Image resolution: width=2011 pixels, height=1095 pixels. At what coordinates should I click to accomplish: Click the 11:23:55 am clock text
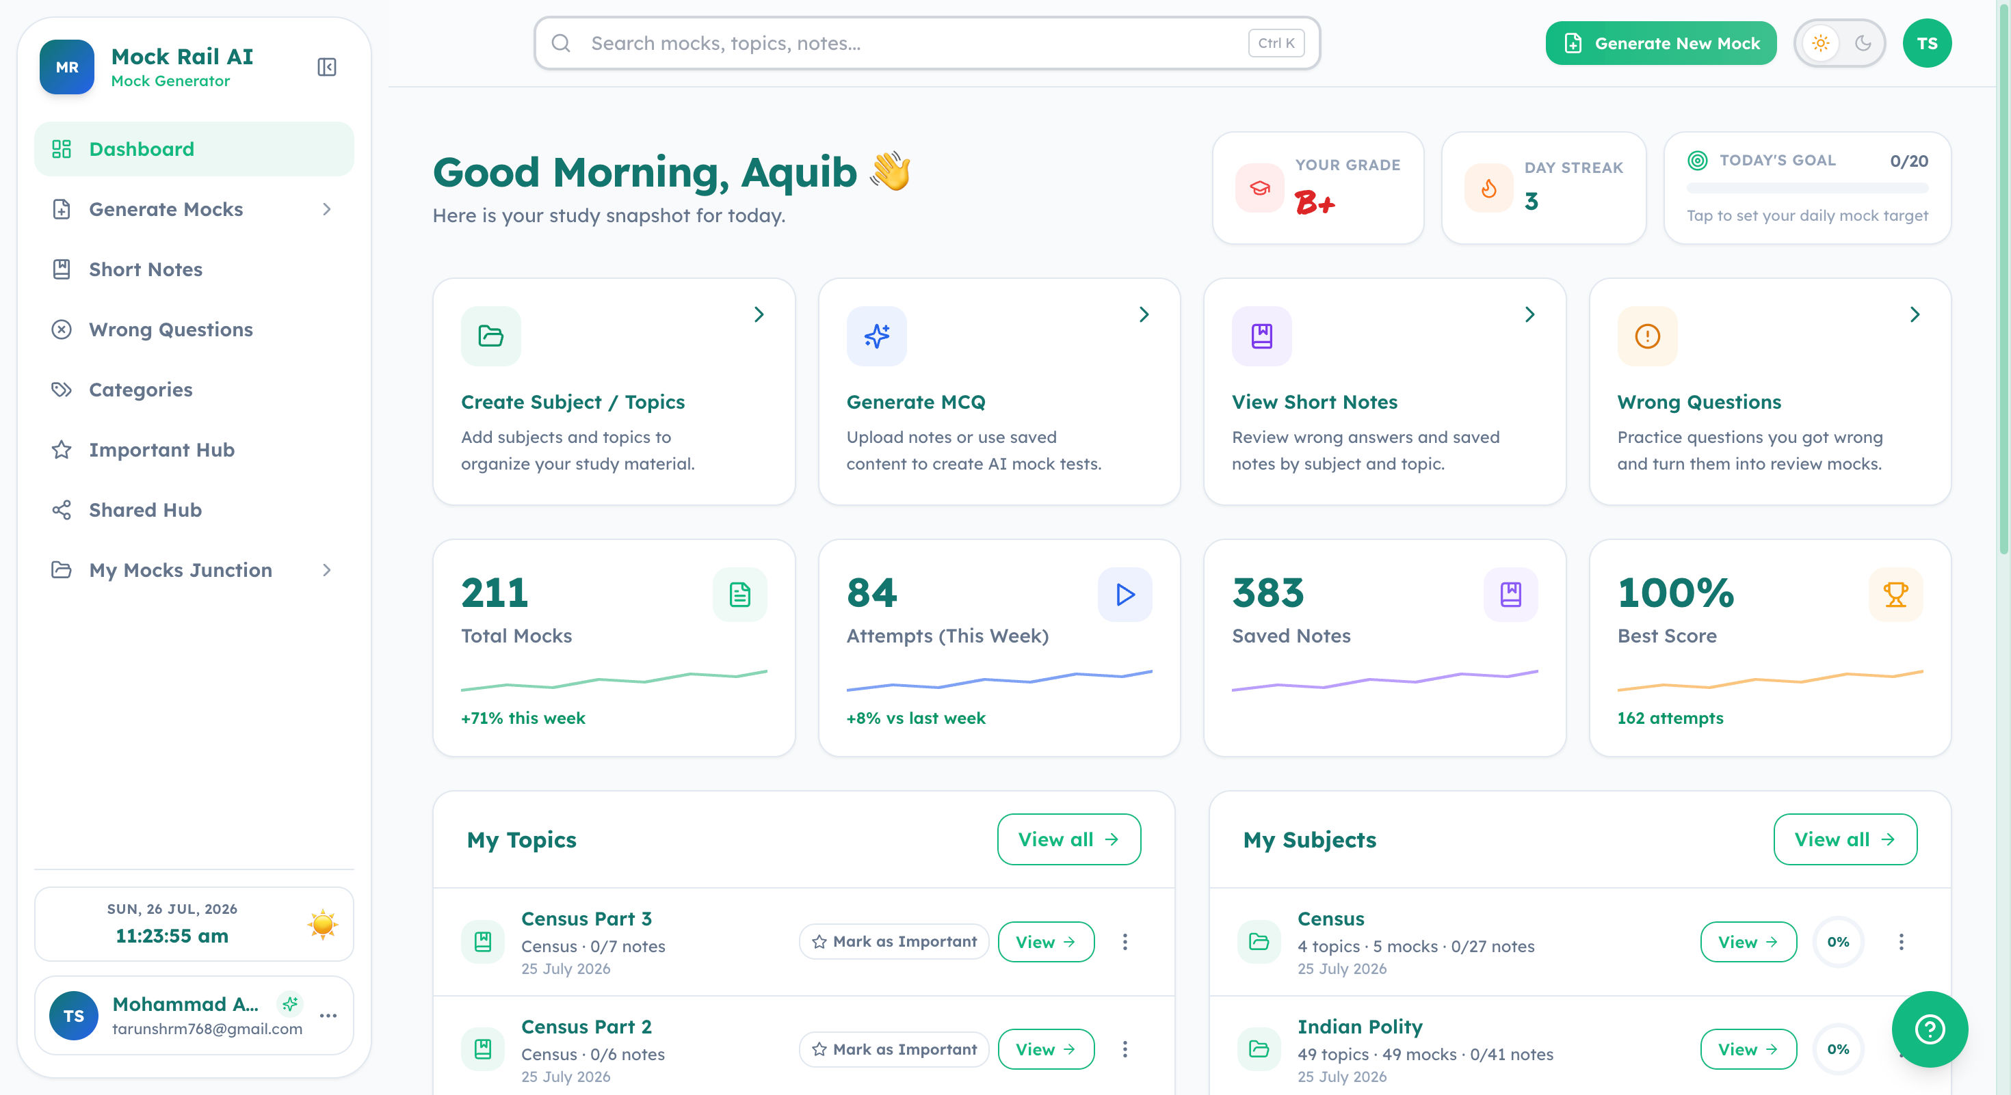(172, 936)
